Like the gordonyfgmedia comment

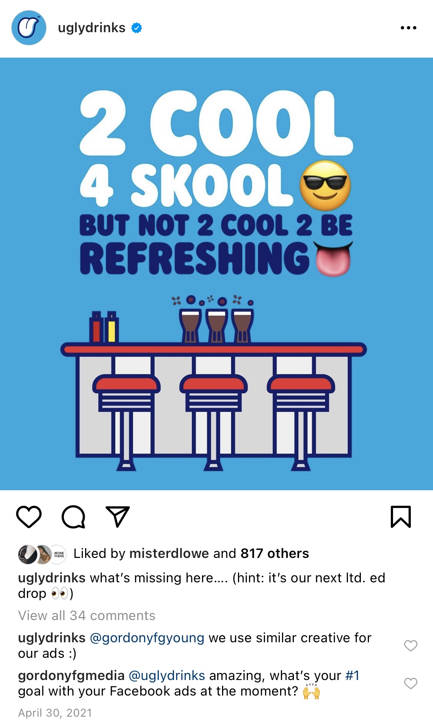(x=410, y=683)
